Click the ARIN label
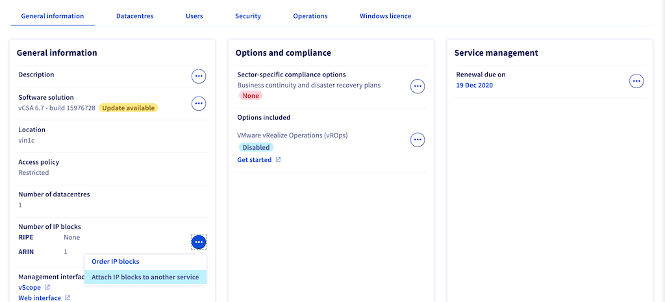The height and width of the screenshot is (302, 665). [x=26, y=251]
